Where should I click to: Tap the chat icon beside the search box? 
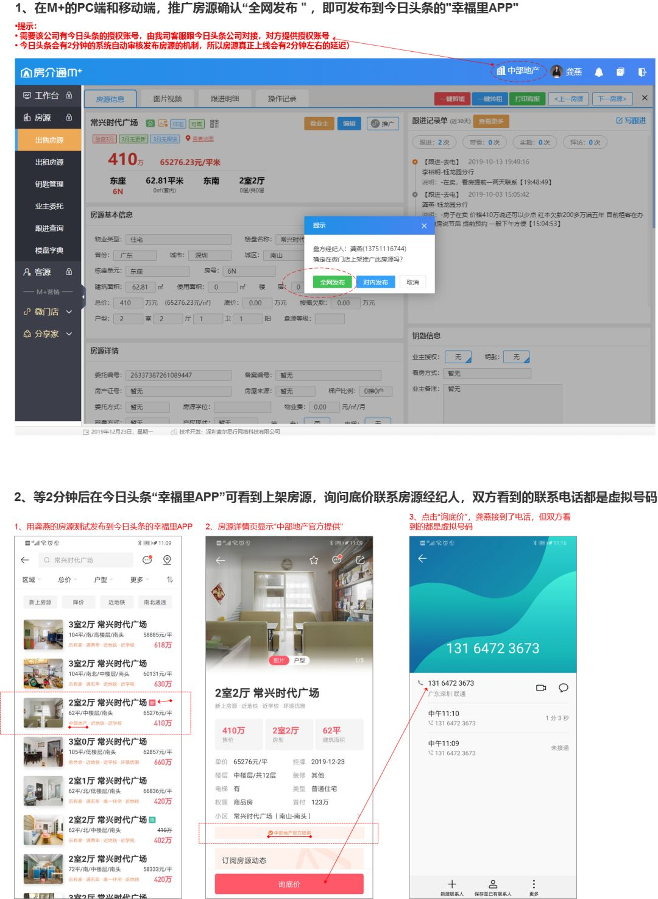pyautogui.click(x=147, y=560)
